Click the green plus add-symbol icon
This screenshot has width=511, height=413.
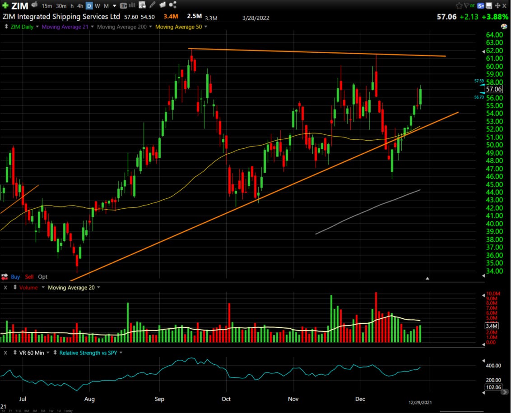point(5,5)
